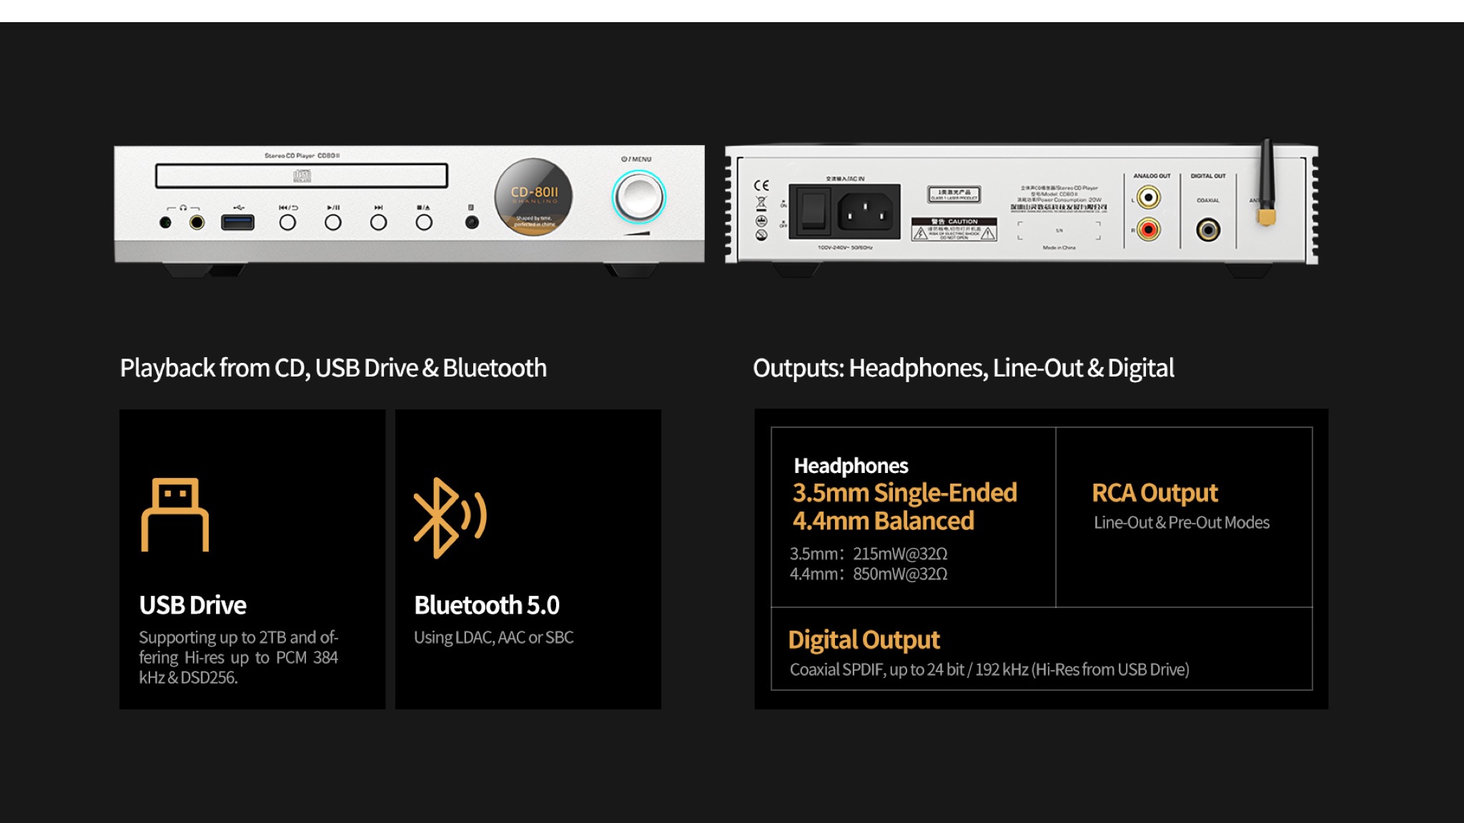The width and height of the screenshot is (1464, 823).
Task: Click the headphone symbol above the jacks
Action: pos(183,207)
